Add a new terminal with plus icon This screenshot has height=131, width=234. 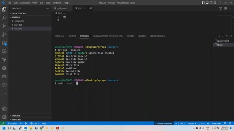(220, 36)
